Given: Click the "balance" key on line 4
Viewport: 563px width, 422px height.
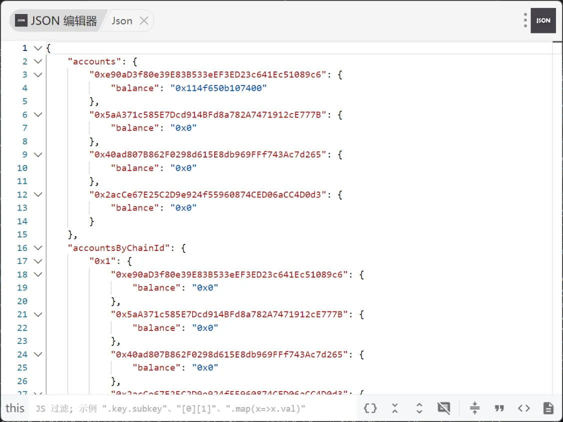Looking at the screenshot, I should 135,88.
